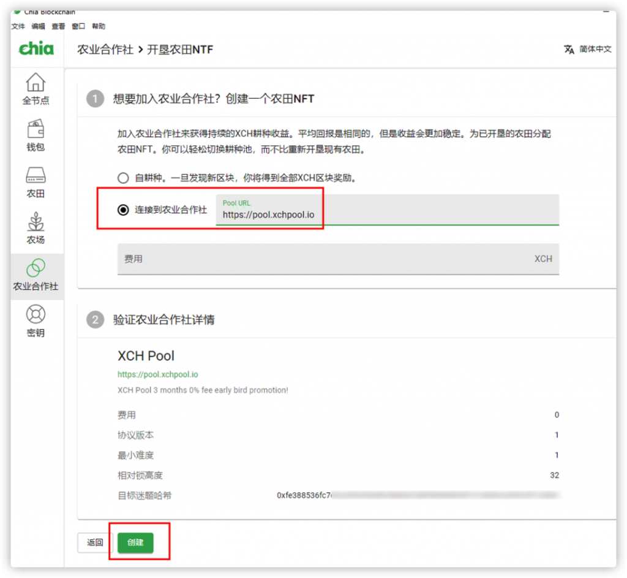Viewport: 627px width, 578px height.
Task: Open the https://pool.xchpool.io link
Action: (157, 375)
